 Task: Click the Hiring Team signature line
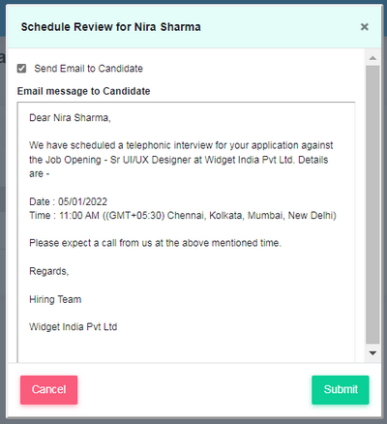(x=55, y=299)
